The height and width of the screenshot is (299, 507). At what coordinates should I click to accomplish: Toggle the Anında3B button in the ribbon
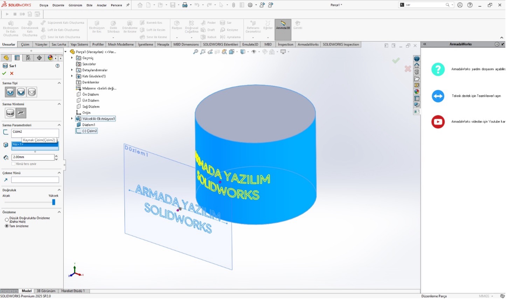click(283, 30)
